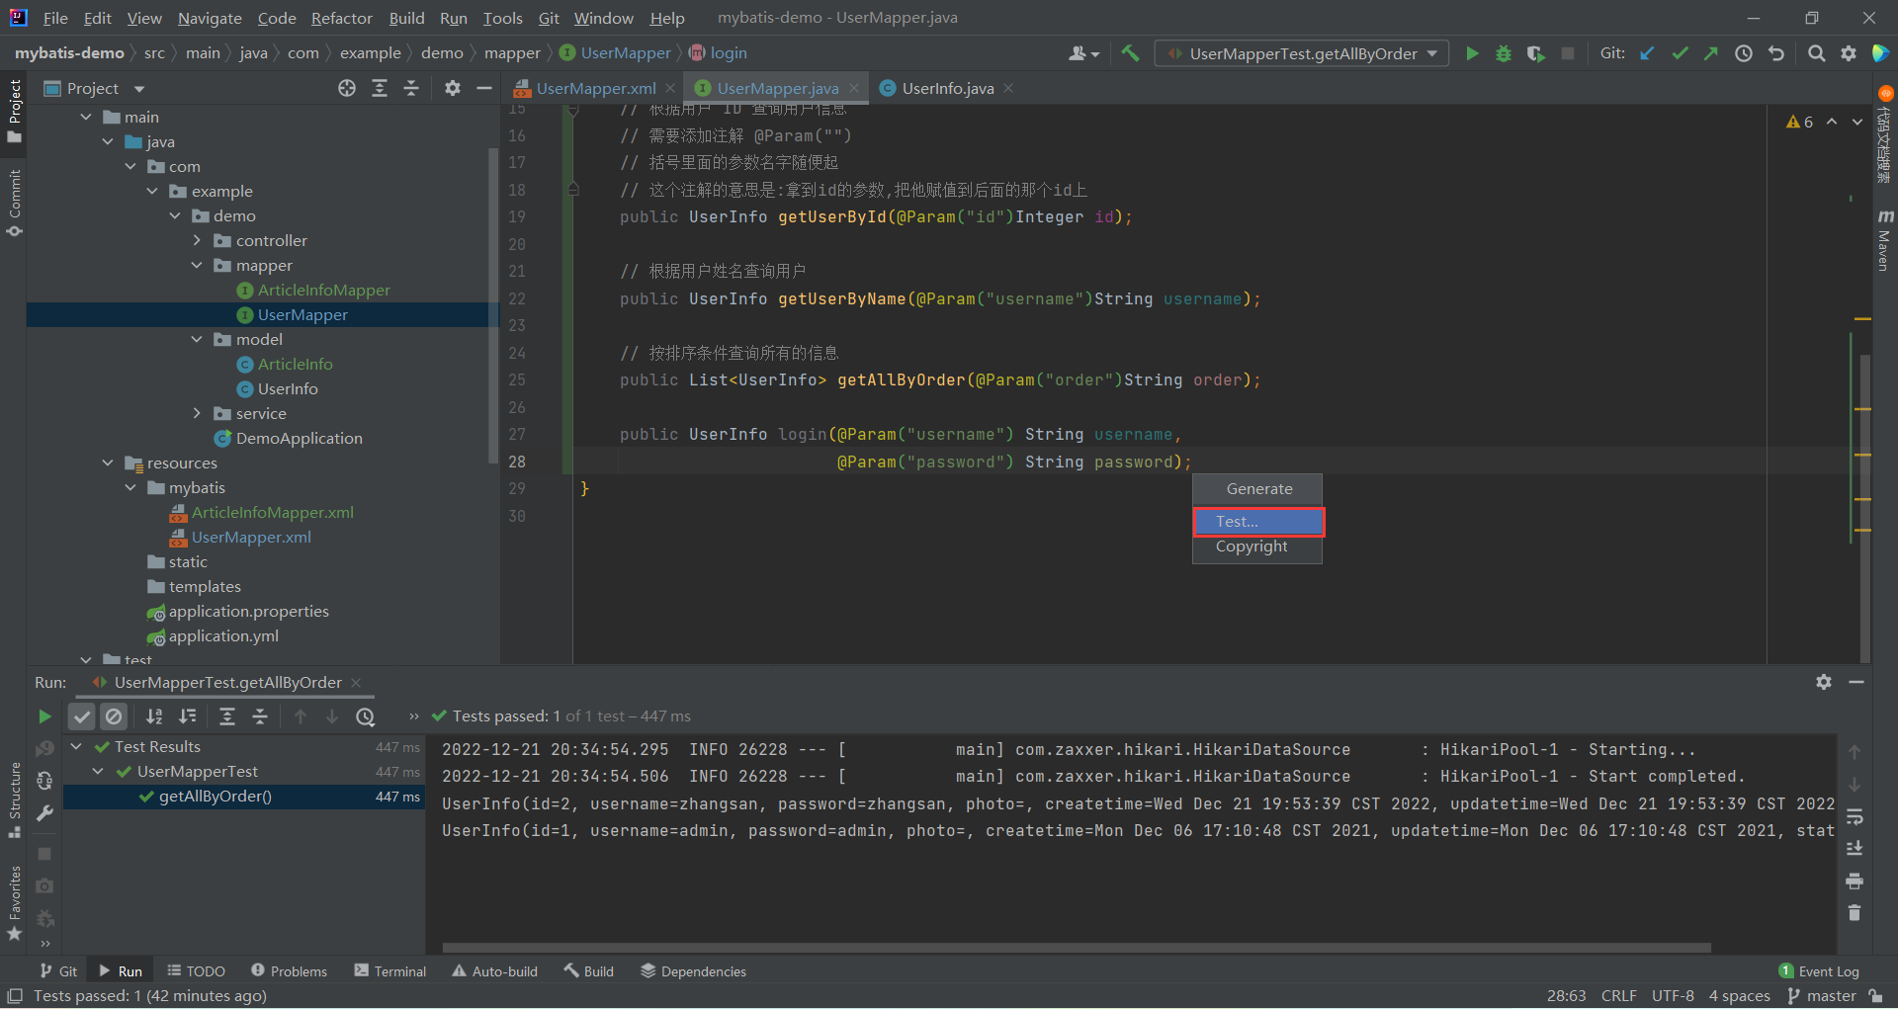Toggle soft-wrap in console

pos(1855,817)
